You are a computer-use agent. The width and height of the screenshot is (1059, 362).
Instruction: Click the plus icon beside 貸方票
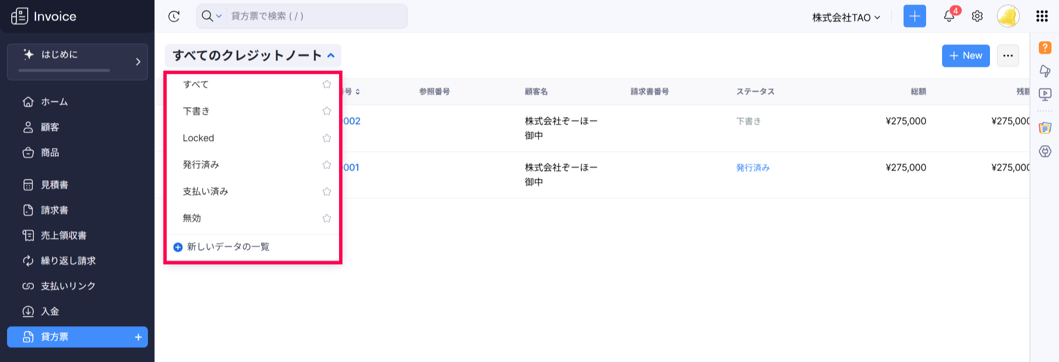point(138,337)
